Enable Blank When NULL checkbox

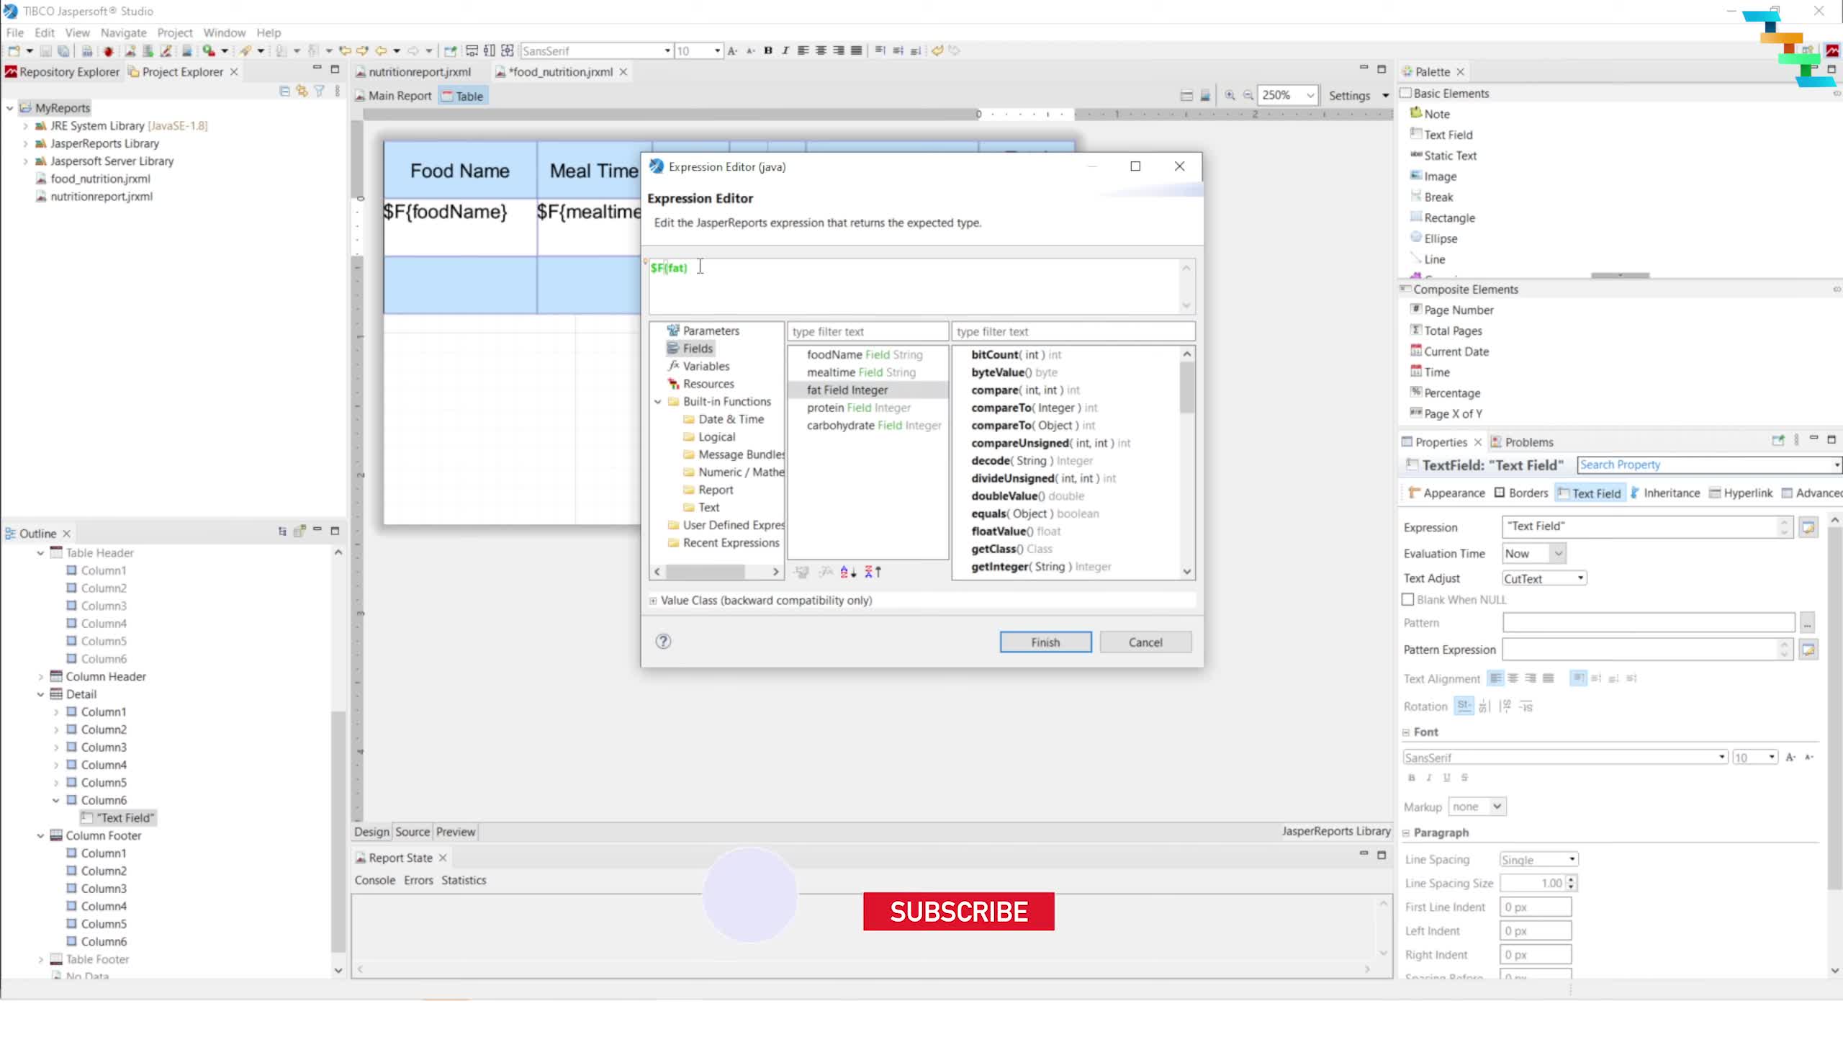pos(1408,600)
